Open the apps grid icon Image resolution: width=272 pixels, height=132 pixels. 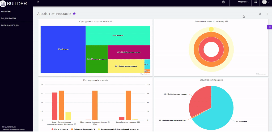click(256, 2)
